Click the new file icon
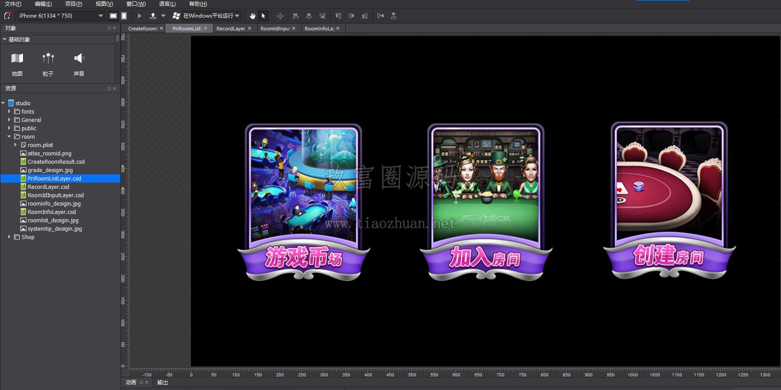This screenshot has height=390, width=781. click(7, 16)
